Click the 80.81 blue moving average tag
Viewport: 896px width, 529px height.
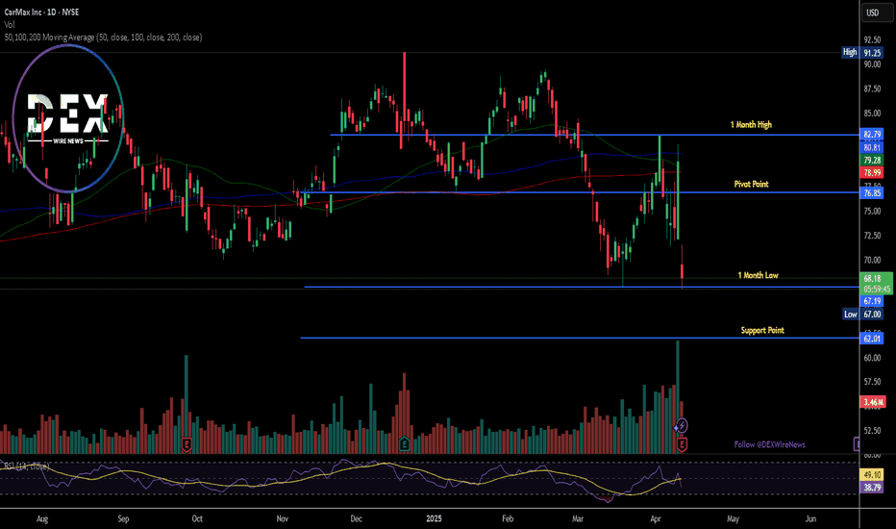(x=872, y=147)
